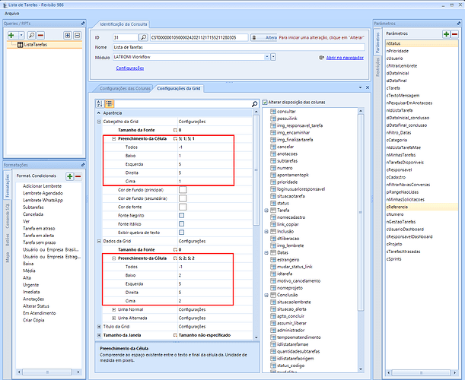Viewport: 465px width, 380px height.
Task: Click the red minus in Queries / RPTs
Action: pos(40,35)
